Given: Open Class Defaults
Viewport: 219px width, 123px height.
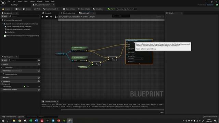Looking at the screenshot, I should pos(84,9).
